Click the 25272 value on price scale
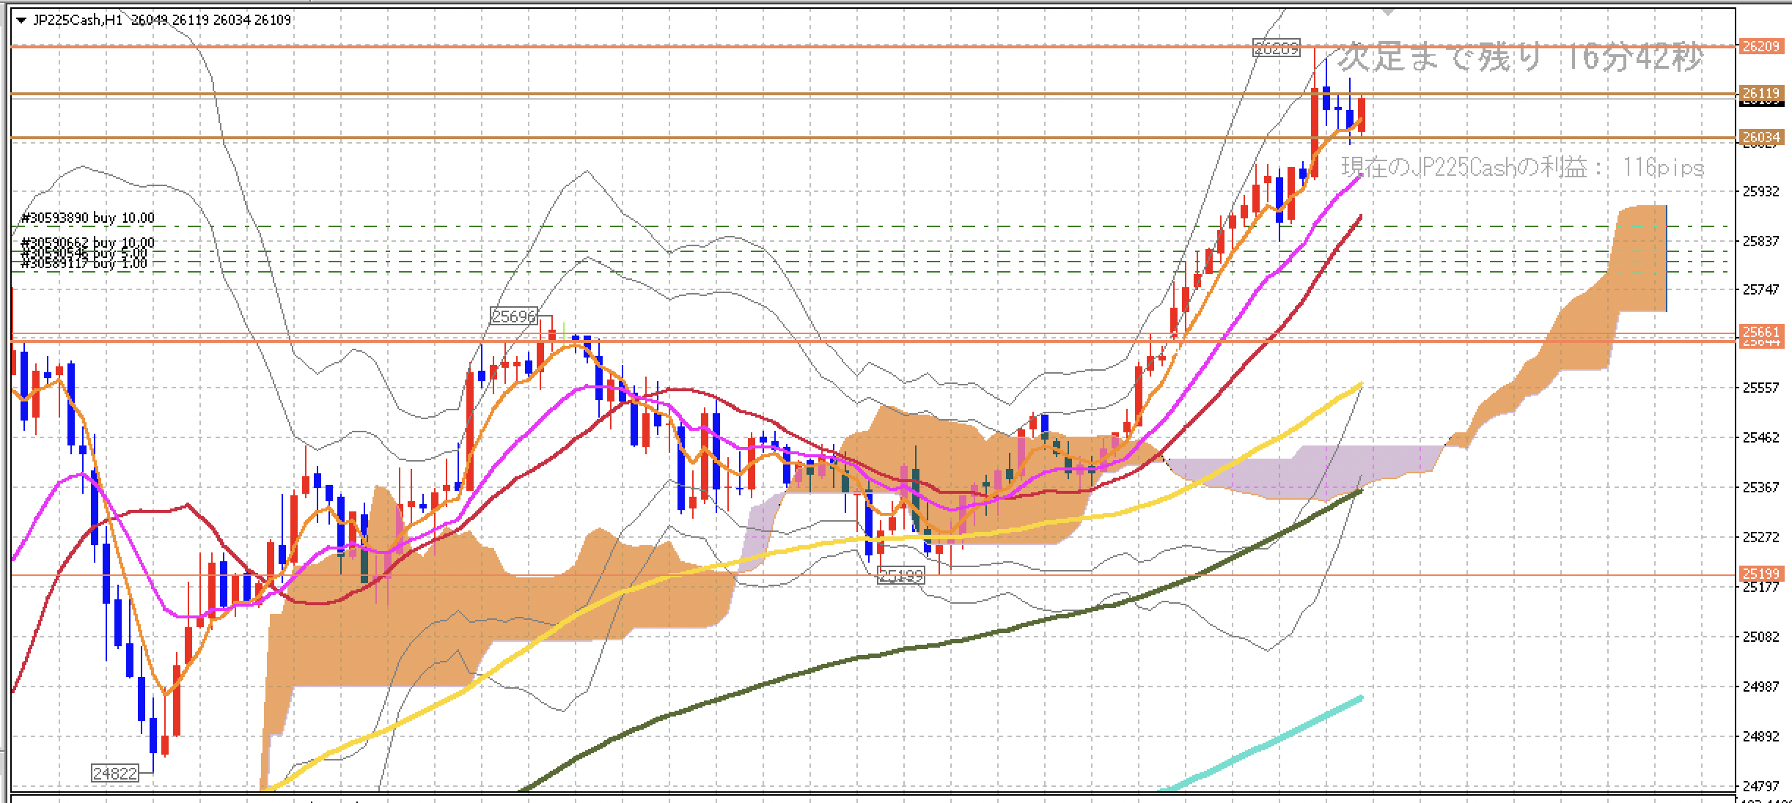Screen dimensions: 1792x803 click(x=1760, y=537)
